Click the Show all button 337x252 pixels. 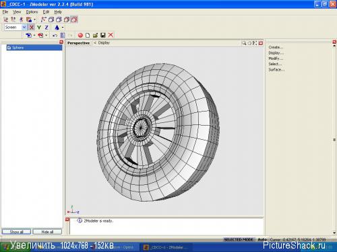[x=16, y=232]
